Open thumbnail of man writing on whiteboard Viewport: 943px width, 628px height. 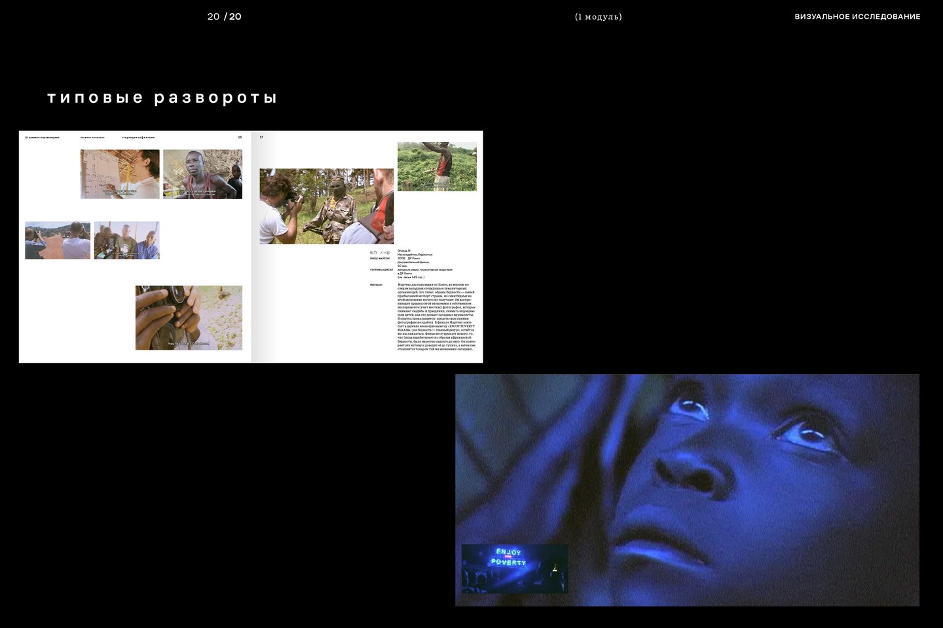(x=120, y=174)
